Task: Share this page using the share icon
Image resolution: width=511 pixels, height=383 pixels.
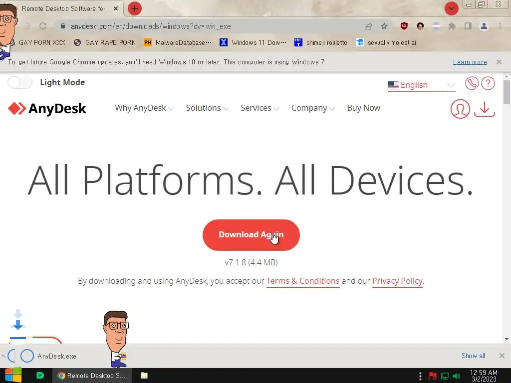Action: pyautogui.click(x=368, y=26)
